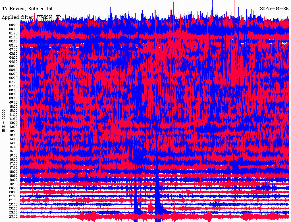Click the 'Applied filter: WWSSN-SP' text
This screenshot has height=222, width=291.
(31, 17)
